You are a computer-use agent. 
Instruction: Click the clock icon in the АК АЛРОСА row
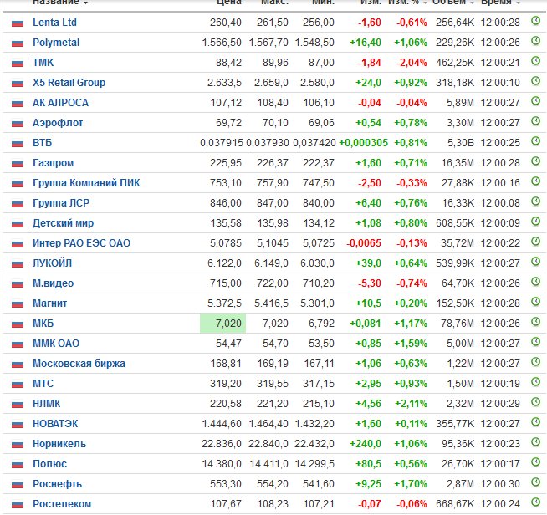click(x=535, y=101)
